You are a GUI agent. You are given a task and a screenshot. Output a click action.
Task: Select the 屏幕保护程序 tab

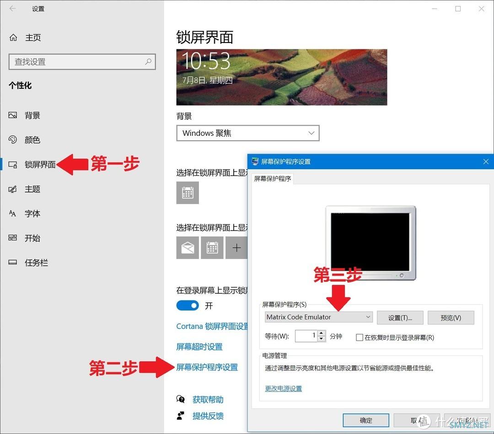pos(273,178)
